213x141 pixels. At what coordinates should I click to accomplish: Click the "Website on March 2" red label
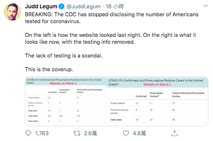[x=157, y=85]
